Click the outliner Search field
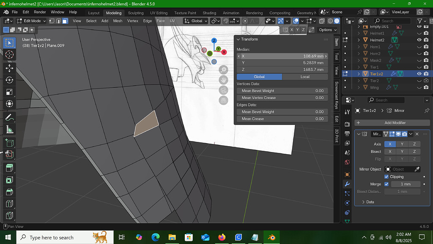 click(x=392, y=21)
